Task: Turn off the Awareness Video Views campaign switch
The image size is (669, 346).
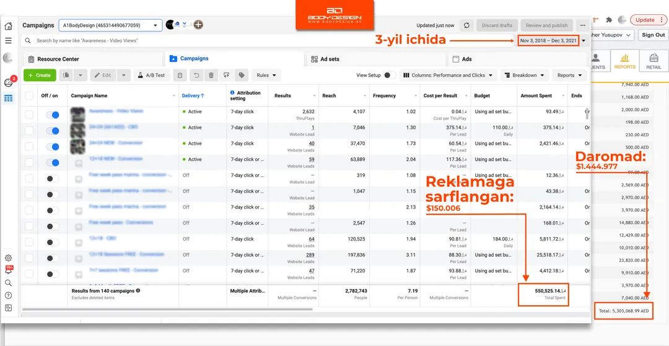Action: point(53,115)
